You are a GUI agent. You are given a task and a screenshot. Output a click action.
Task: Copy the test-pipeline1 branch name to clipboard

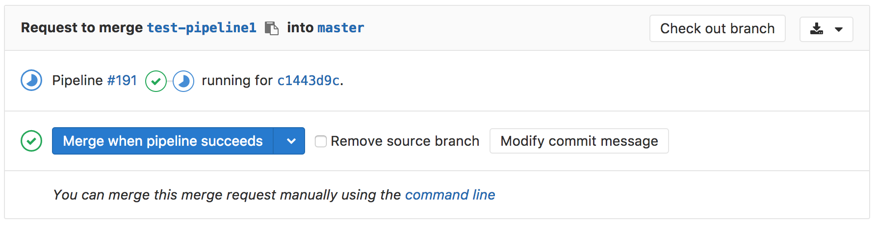pyautogui.click(x=271, y=28)
